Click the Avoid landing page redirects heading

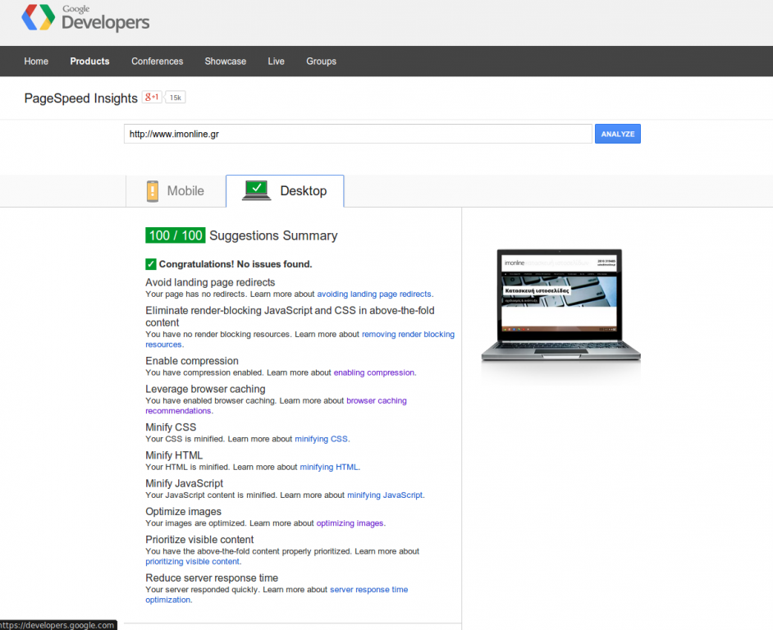[x=210, y=282]
